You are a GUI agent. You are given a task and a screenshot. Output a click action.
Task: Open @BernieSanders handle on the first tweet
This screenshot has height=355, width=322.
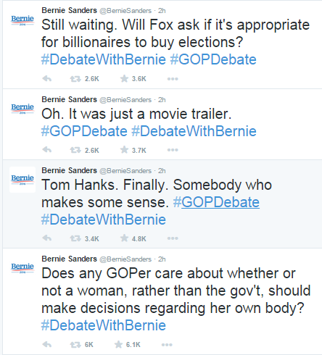point(125,11)
